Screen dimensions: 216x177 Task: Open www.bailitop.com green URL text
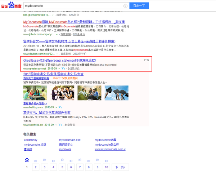33,107
